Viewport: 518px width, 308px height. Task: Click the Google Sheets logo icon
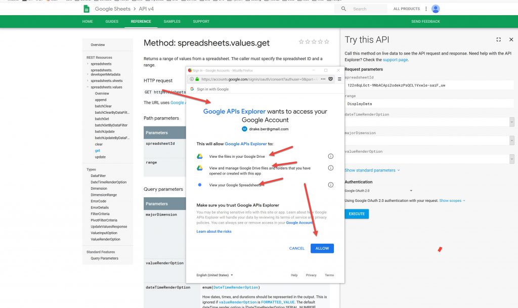[x=87, y=9]
